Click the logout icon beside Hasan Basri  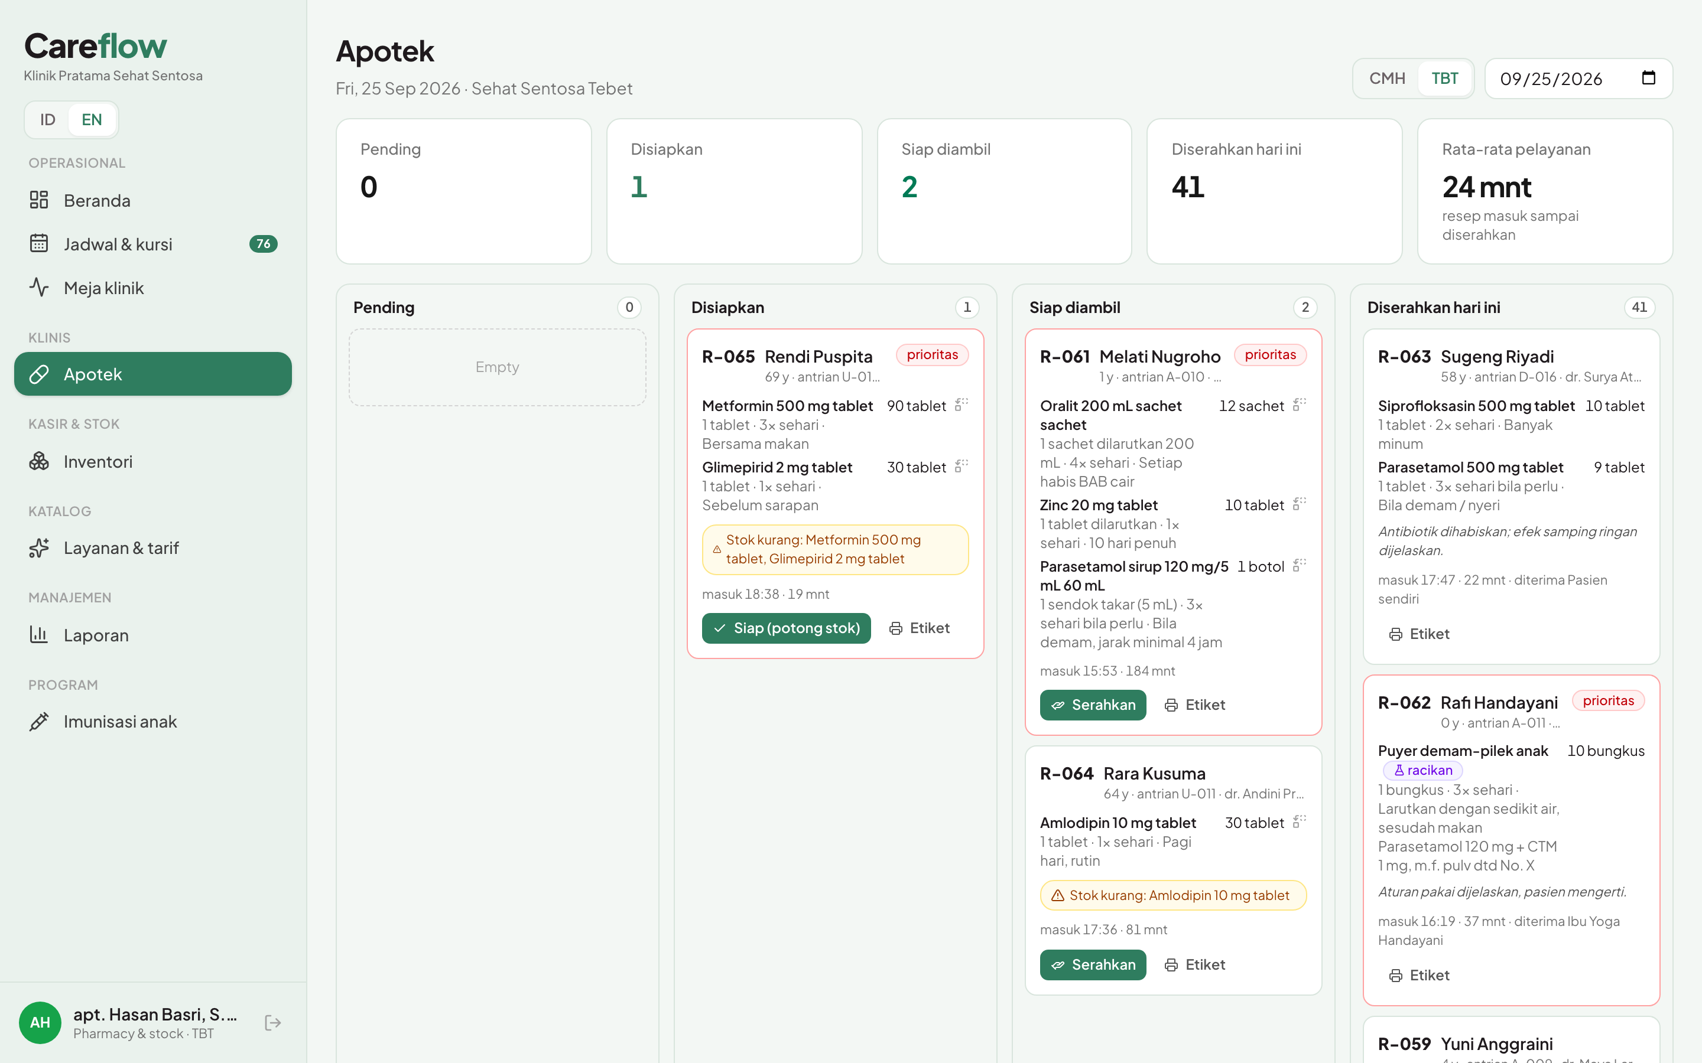pos(273,1023)
